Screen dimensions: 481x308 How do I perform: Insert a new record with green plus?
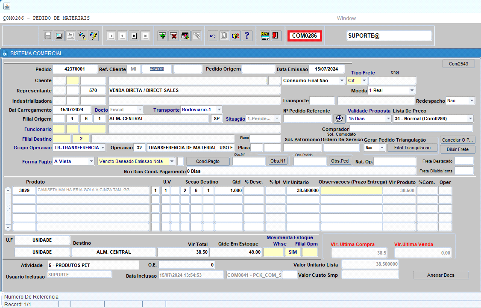(x=162, y=36)
